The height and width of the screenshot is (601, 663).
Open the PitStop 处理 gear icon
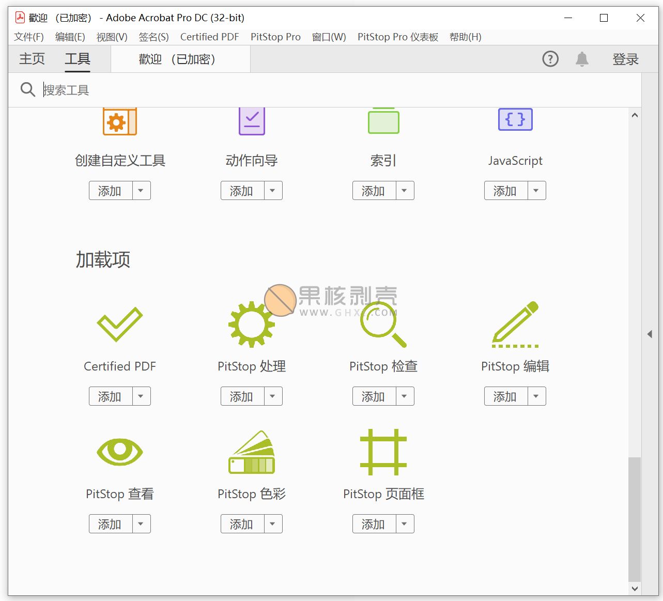[251, 323]
